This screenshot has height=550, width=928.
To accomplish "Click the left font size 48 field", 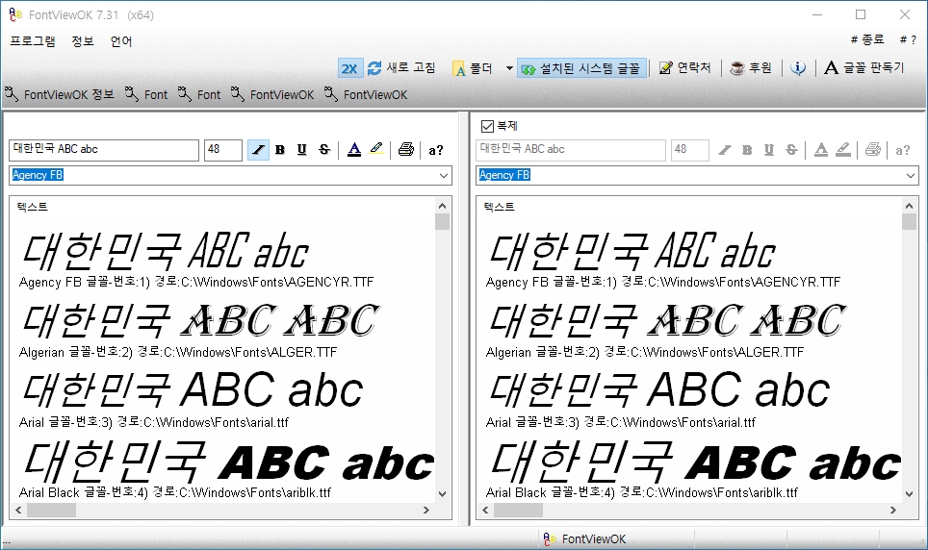I will [x=223, y=150].
